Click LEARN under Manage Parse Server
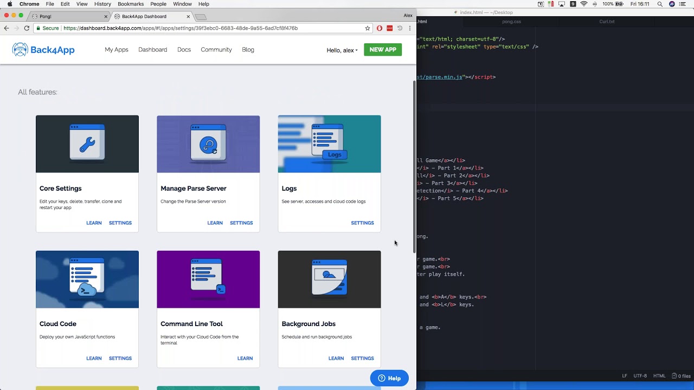Screen dimensions: 694x390 (215, 223)
